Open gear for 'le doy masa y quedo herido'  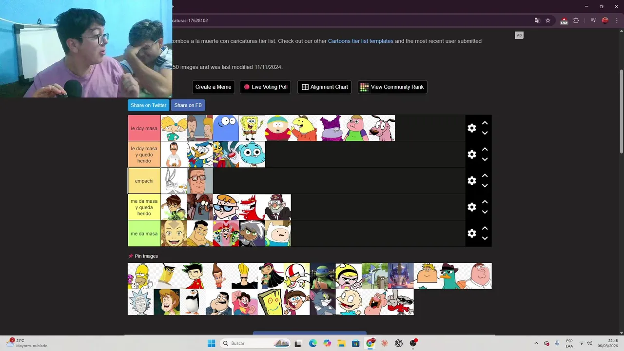pos(471,155)
